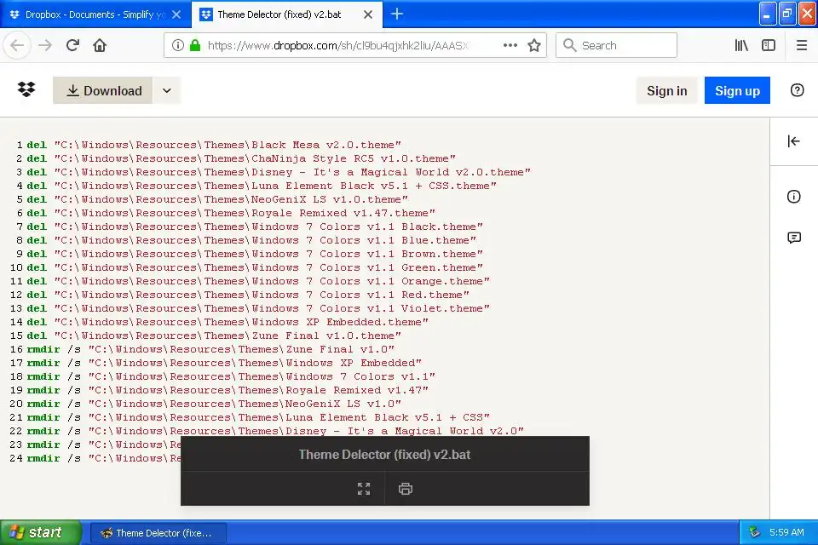The height and width of the screenshot is (545, 818).
Task: Print the file using printer icon
Action: 406,489
